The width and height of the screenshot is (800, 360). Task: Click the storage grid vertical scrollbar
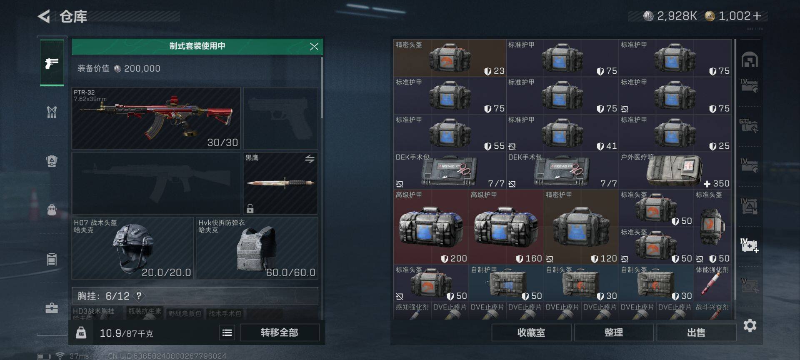(735, 169)
